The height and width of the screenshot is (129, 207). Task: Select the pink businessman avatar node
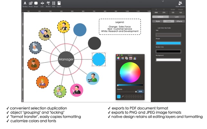click(77, 90)
